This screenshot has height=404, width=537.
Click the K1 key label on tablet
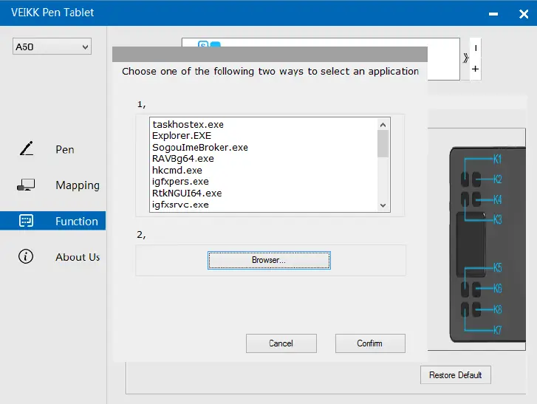pyautogui.click(x=497, y=160)
